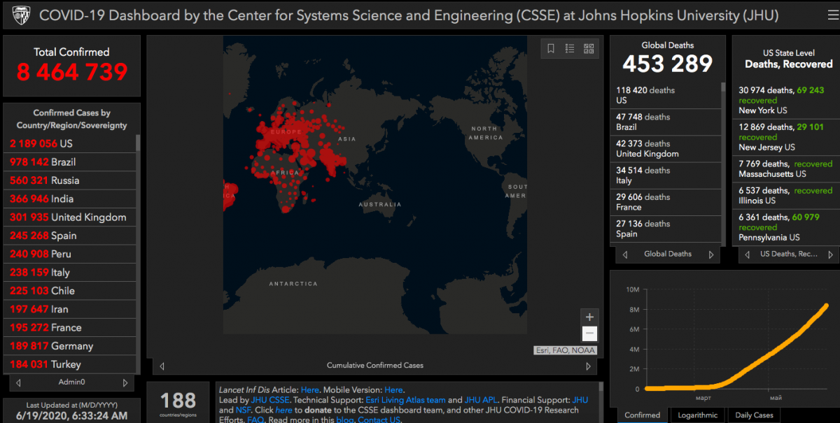Click 'here' to donate link
840x423 pixels.
(283, 410)
